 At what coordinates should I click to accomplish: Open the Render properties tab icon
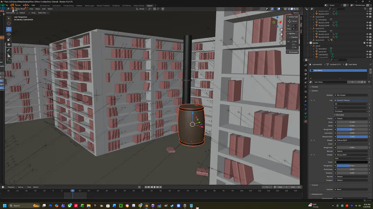[306, 70]
